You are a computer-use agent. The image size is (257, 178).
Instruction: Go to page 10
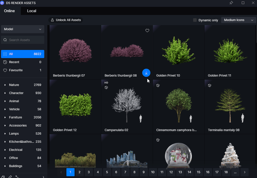tap(153, 172)
